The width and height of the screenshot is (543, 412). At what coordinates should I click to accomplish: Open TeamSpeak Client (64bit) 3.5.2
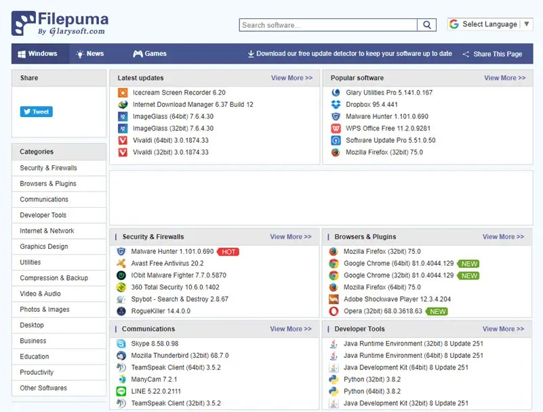[176, 367]
